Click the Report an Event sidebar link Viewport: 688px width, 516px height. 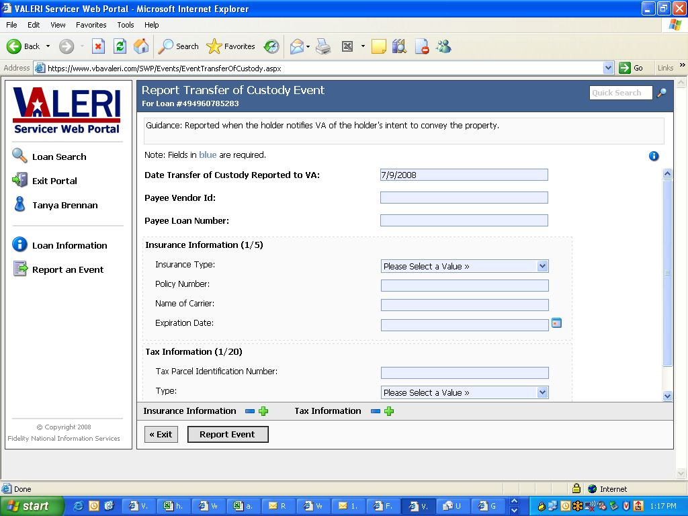click(67, 269)
